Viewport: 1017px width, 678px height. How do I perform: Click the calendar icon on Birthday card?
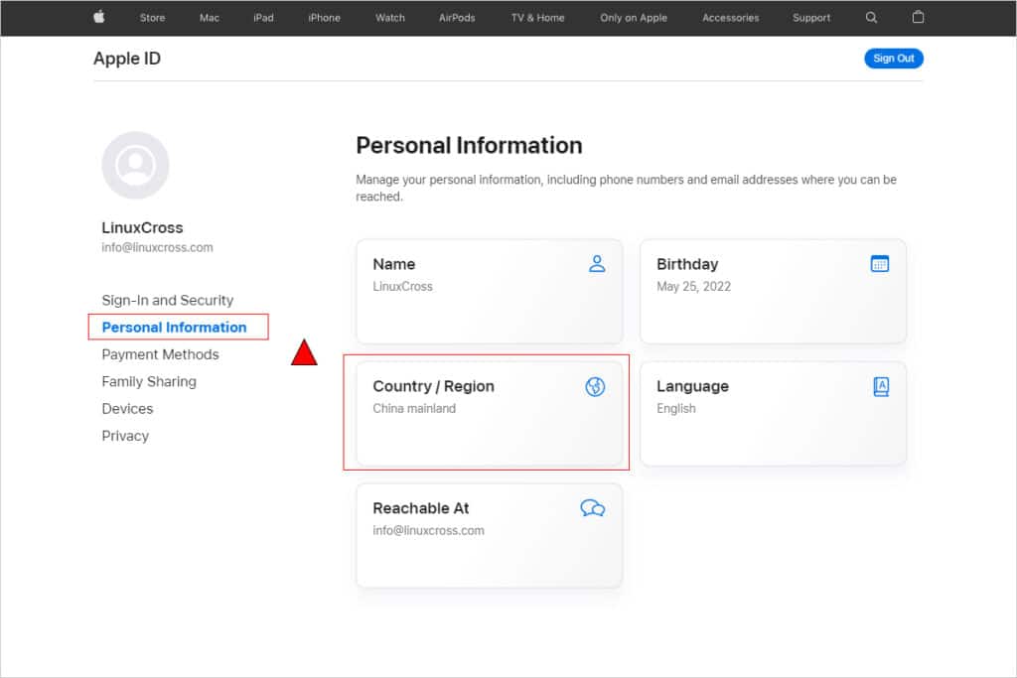point(880,264)
